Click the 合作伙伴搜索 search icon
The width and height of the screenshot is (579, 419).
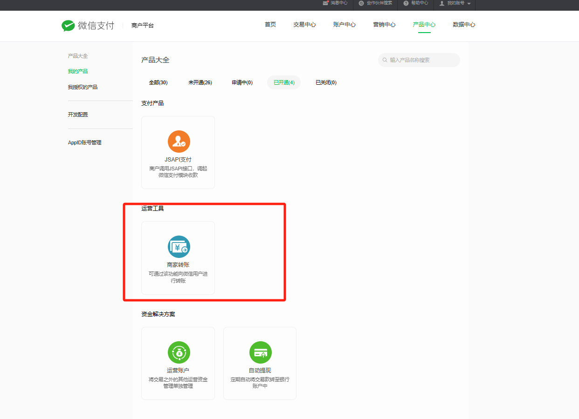(361, 3)
